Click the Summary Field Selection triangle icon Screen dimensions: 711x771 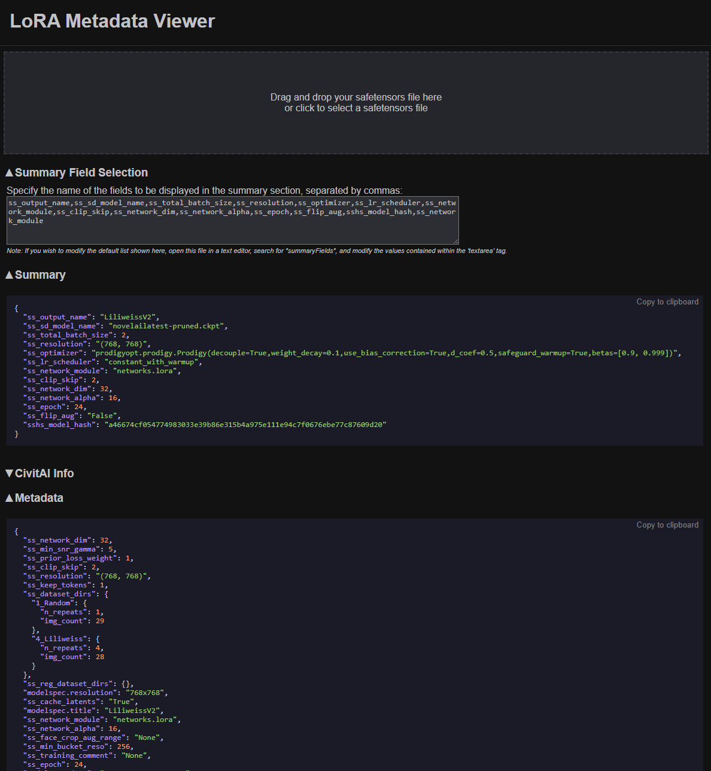pos(10,172)
